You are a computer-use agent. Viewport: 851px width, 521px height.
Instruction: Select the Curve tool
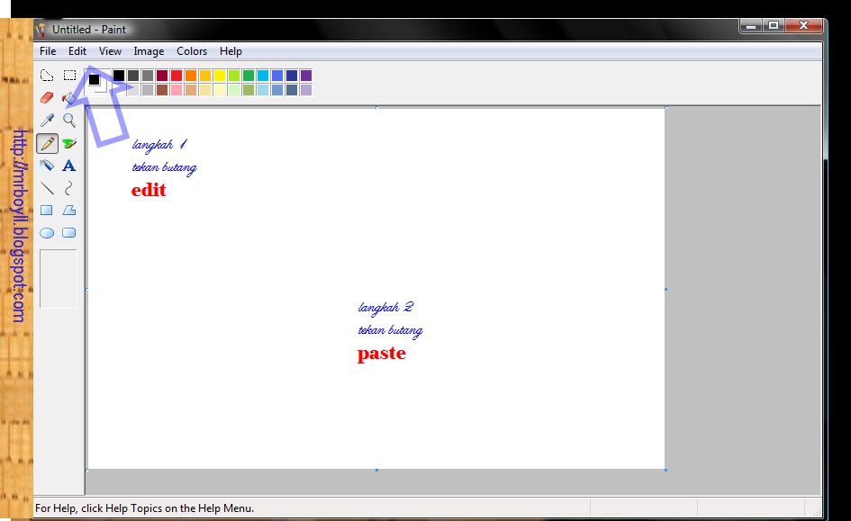69,188
